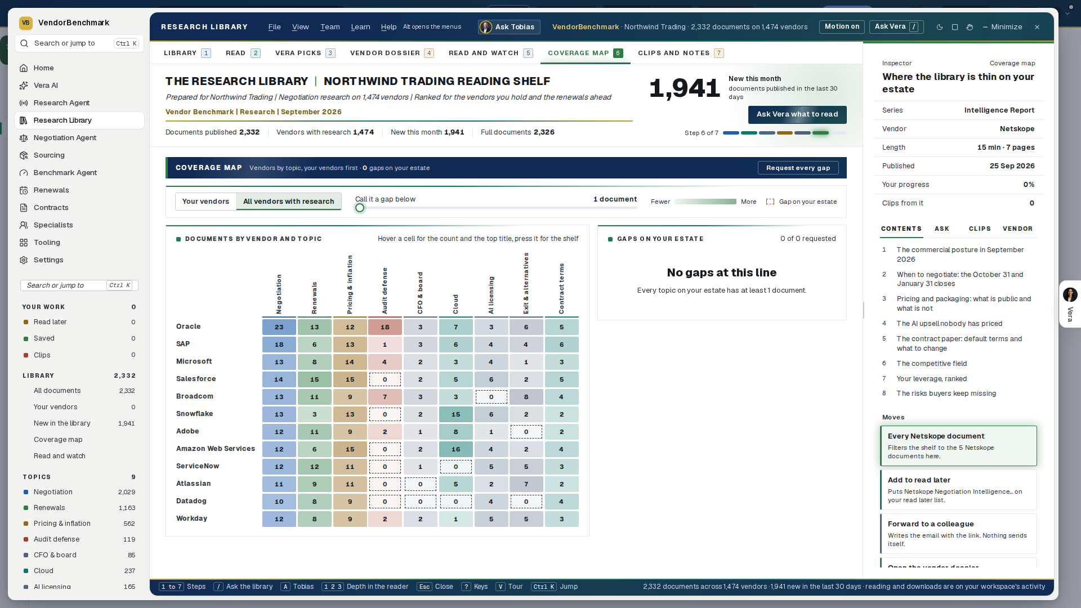Click Amazon Web Services Cloud cell showing 16
The height and width of the screenshot is (608, 1081).
pos(455,449)
